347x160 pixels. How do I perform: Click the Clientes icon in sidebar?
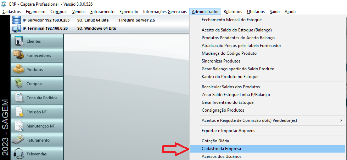19,41
